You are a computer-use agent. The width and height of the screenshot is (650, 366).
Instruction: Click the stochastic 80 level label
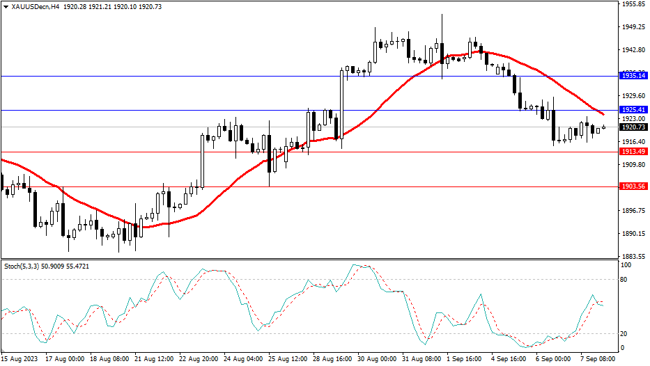pyautogui.click(x=625, y=280)
